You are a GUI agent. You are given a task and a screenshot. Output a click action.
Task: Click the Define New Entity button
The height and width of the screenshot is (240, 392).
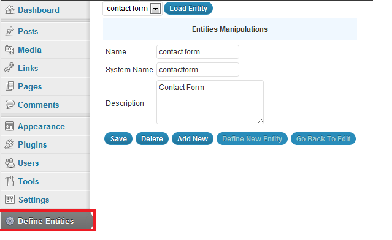tap(252, 139)
